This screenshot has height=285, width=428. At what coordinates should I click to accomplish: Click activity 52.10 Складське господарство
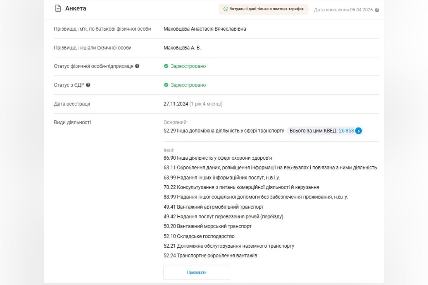199,236
